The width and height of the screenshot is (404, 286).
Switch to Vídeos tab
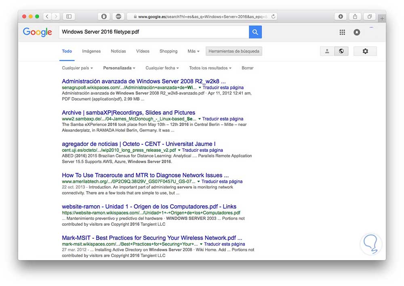(143, 51)
